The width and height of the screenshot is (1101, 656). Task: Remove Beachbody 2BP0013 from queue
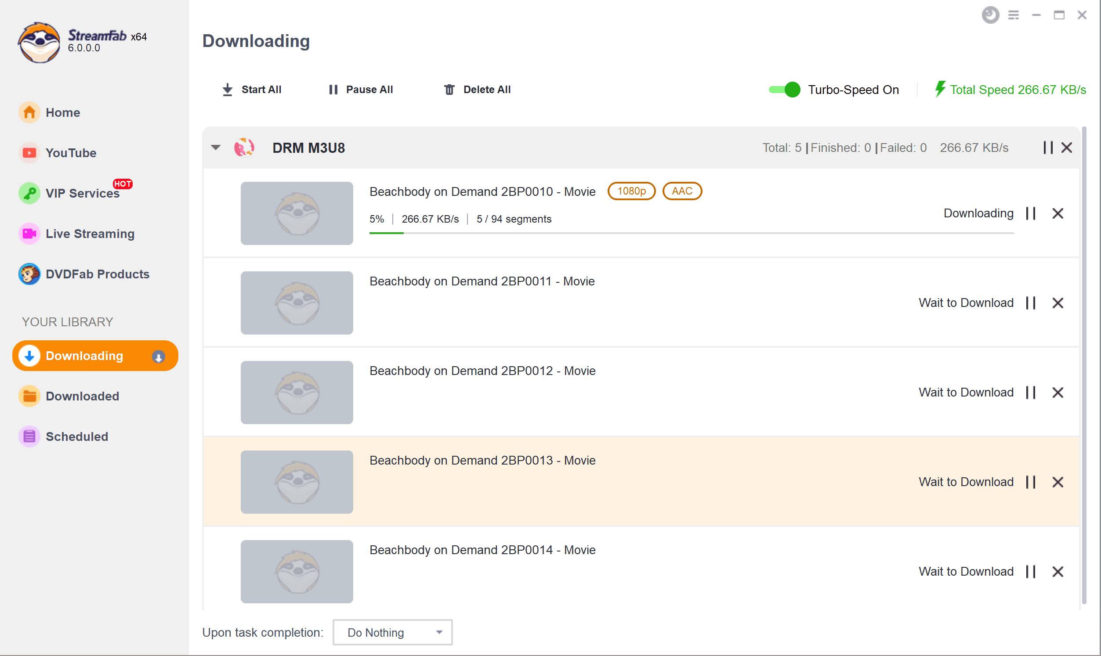tap(1058, 482)
